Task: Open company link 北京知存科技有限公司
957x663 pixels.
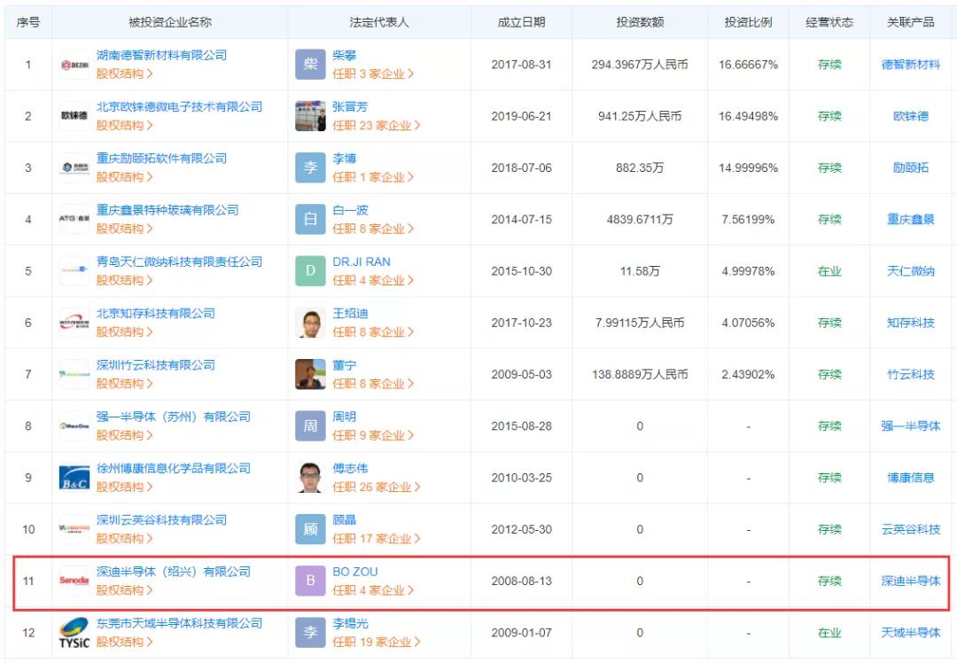Action: (156, 314)
